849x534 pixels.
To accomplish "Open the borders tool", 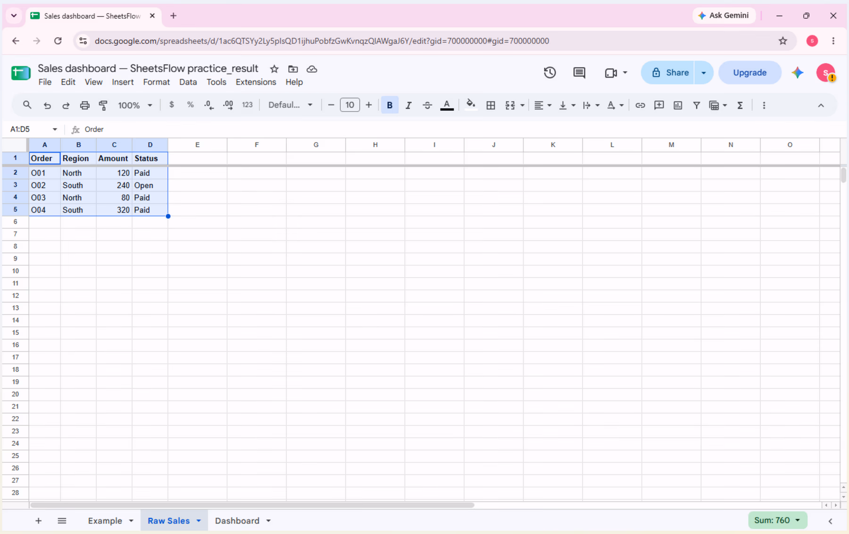I will point(491,105).
